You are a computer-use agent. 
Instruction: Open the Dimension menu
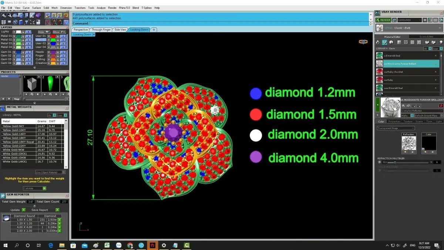point(66,8)
